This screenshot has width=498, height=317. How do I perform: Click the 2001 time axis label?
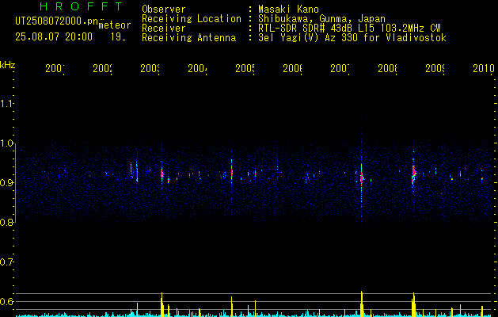tap(55, 68)
